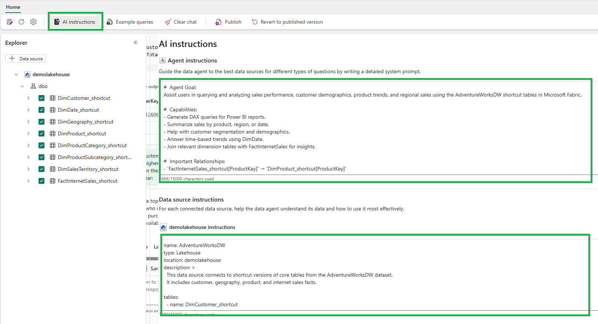Uncheck FactInternetSales_shortcut checkbox
Screen dimensions: 598x324
click(x=41, y=181)
